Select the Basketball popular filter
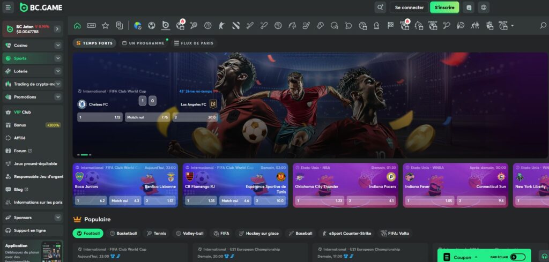 (x=123, y=233)
